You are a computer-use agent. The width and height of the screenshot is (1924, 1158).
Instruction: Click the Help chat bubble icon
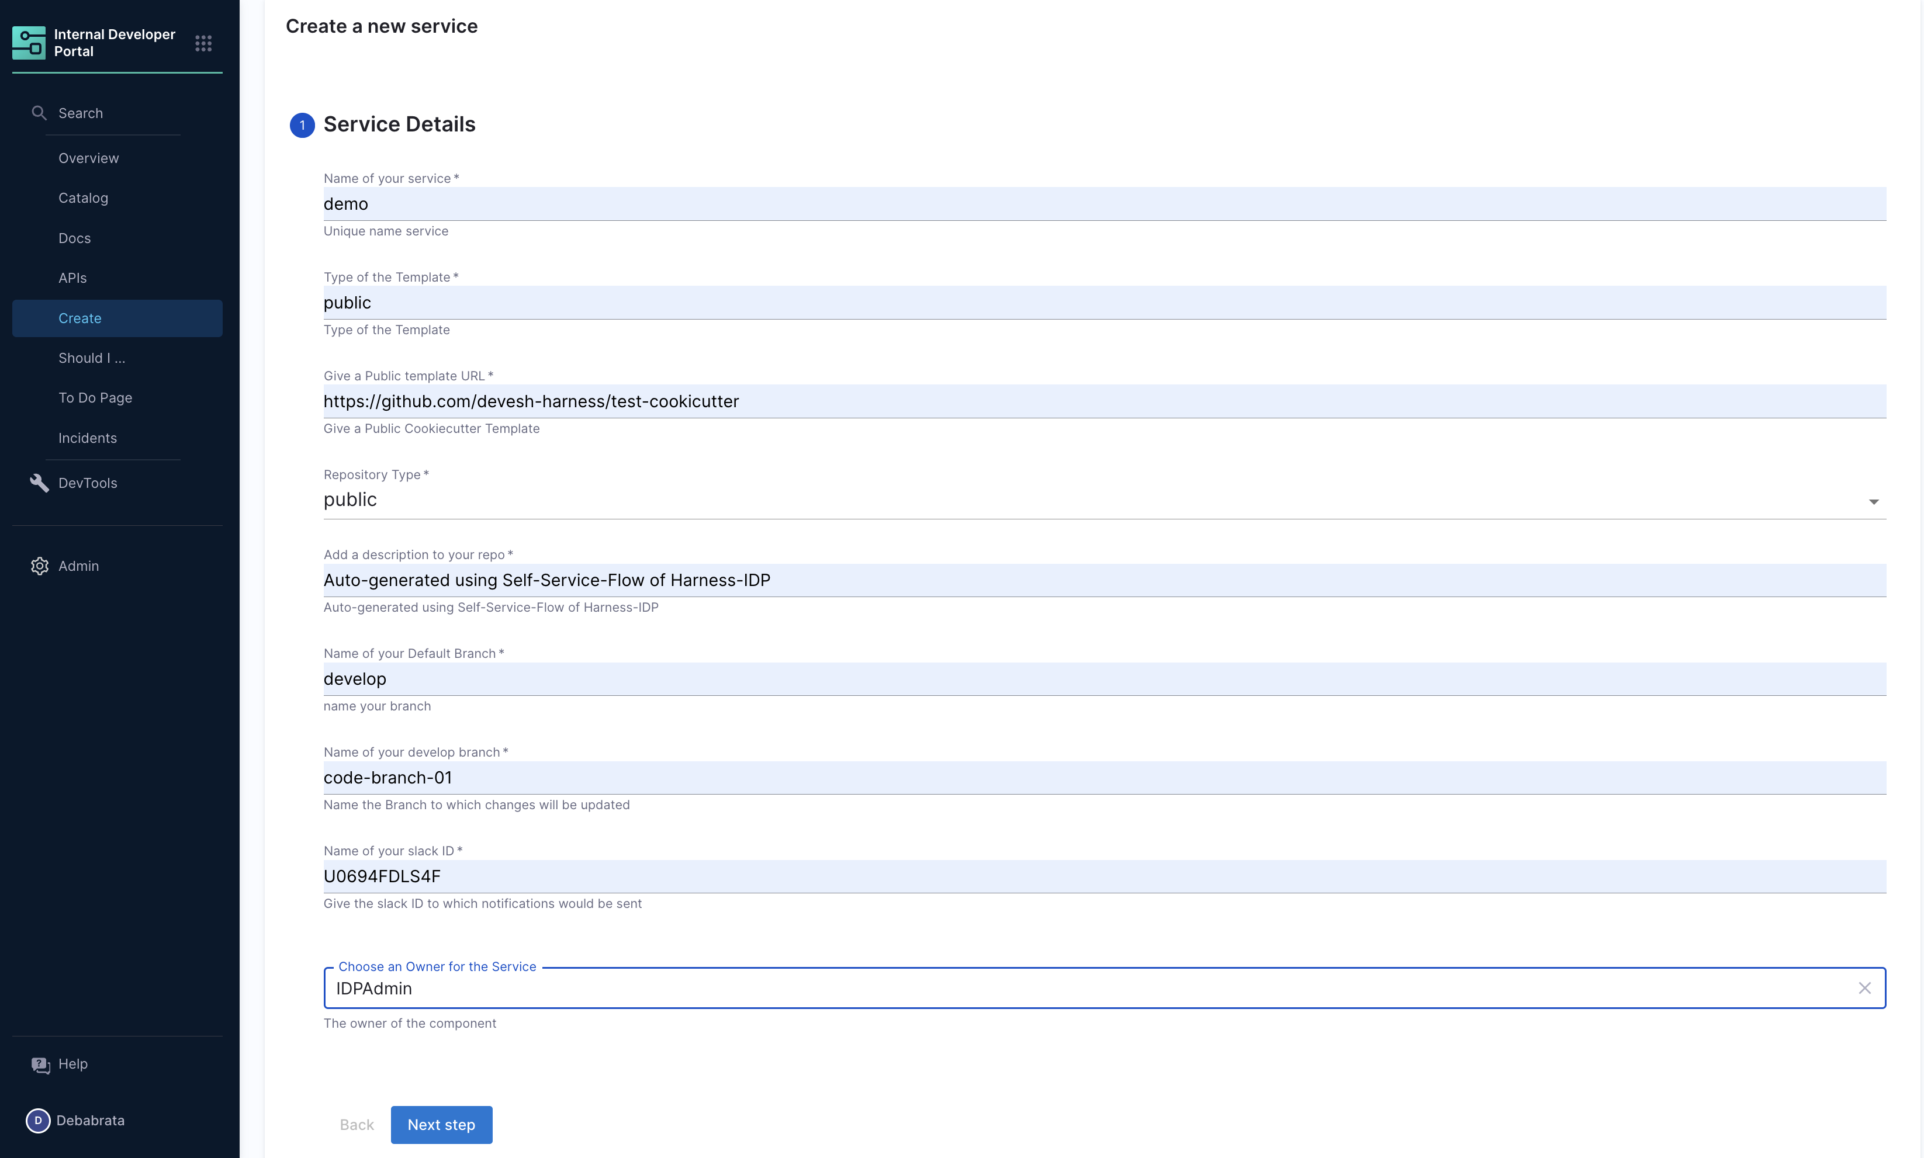point(40,1065)
